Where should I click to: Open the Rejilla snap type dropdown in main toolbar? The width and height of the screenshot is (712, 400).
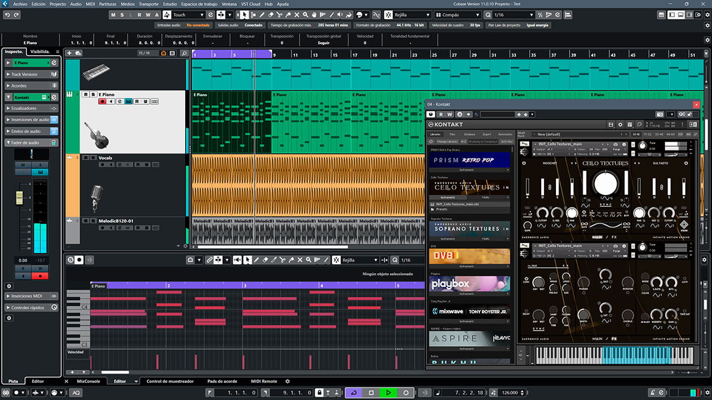pos(414,14)
